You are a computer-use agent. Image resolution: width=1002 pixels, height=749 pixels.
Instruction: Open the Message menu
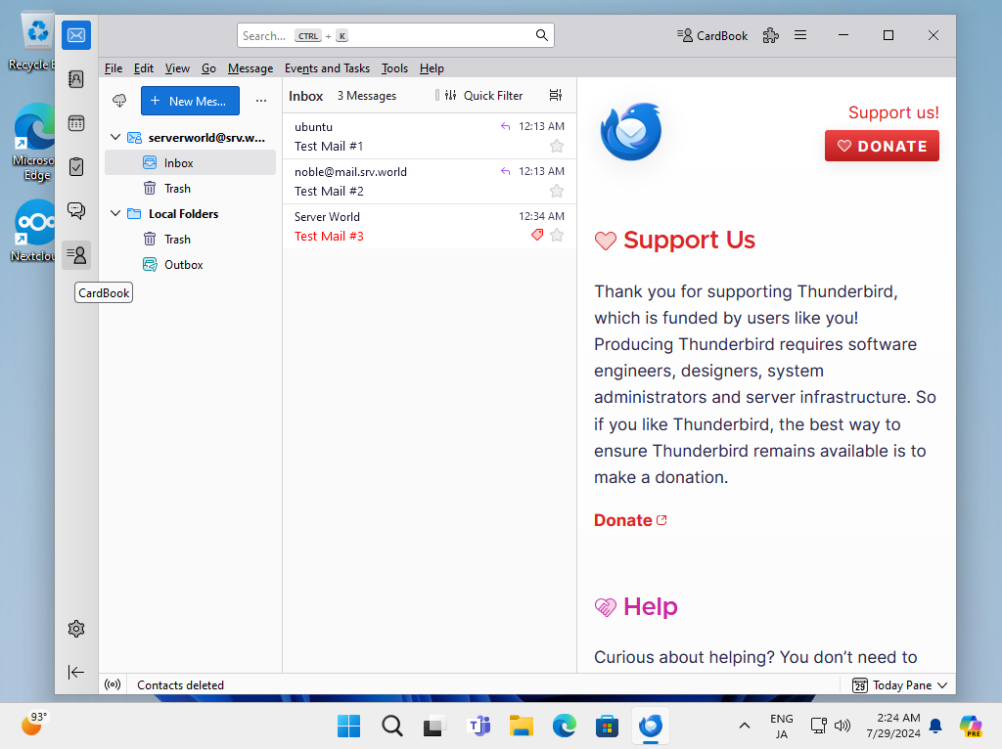(250, 68)
